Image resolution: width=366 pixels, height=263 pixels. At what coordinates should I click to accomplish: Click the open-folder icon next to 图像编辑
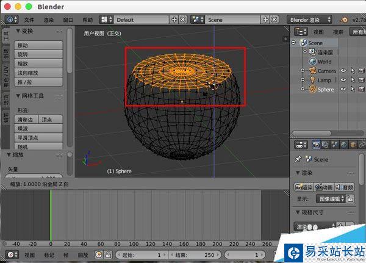point(350,199)
